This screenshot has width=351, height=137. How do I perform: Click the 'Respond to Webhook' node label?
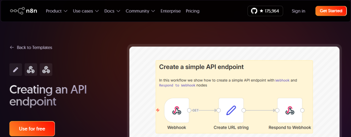(x=290, y=128)
